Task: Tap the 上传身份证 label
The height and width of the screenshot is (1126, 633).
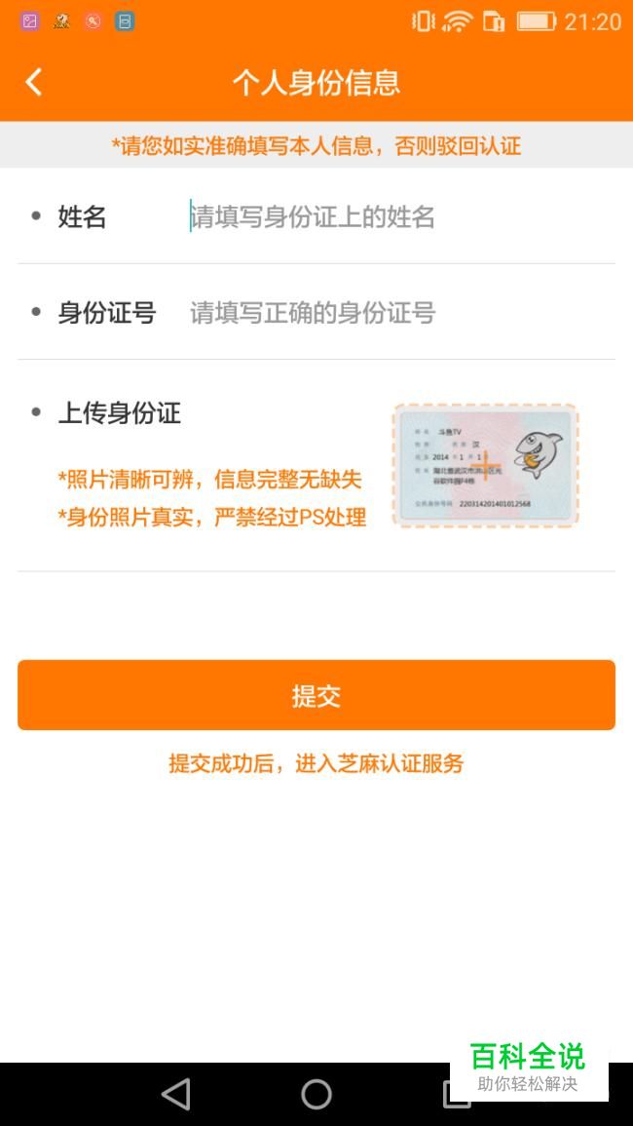Action: (x=119, y=413)
